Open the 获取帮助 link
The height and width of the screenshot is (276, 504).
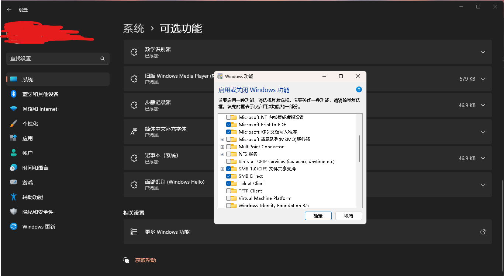pyautogui.click(x=146, y=260)
